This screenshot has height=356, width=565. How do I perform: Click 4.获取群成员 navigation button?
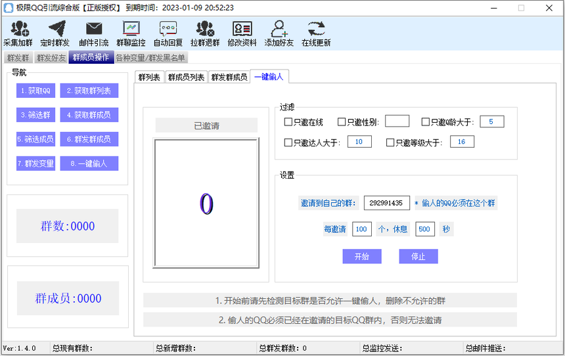click(89, 115)
